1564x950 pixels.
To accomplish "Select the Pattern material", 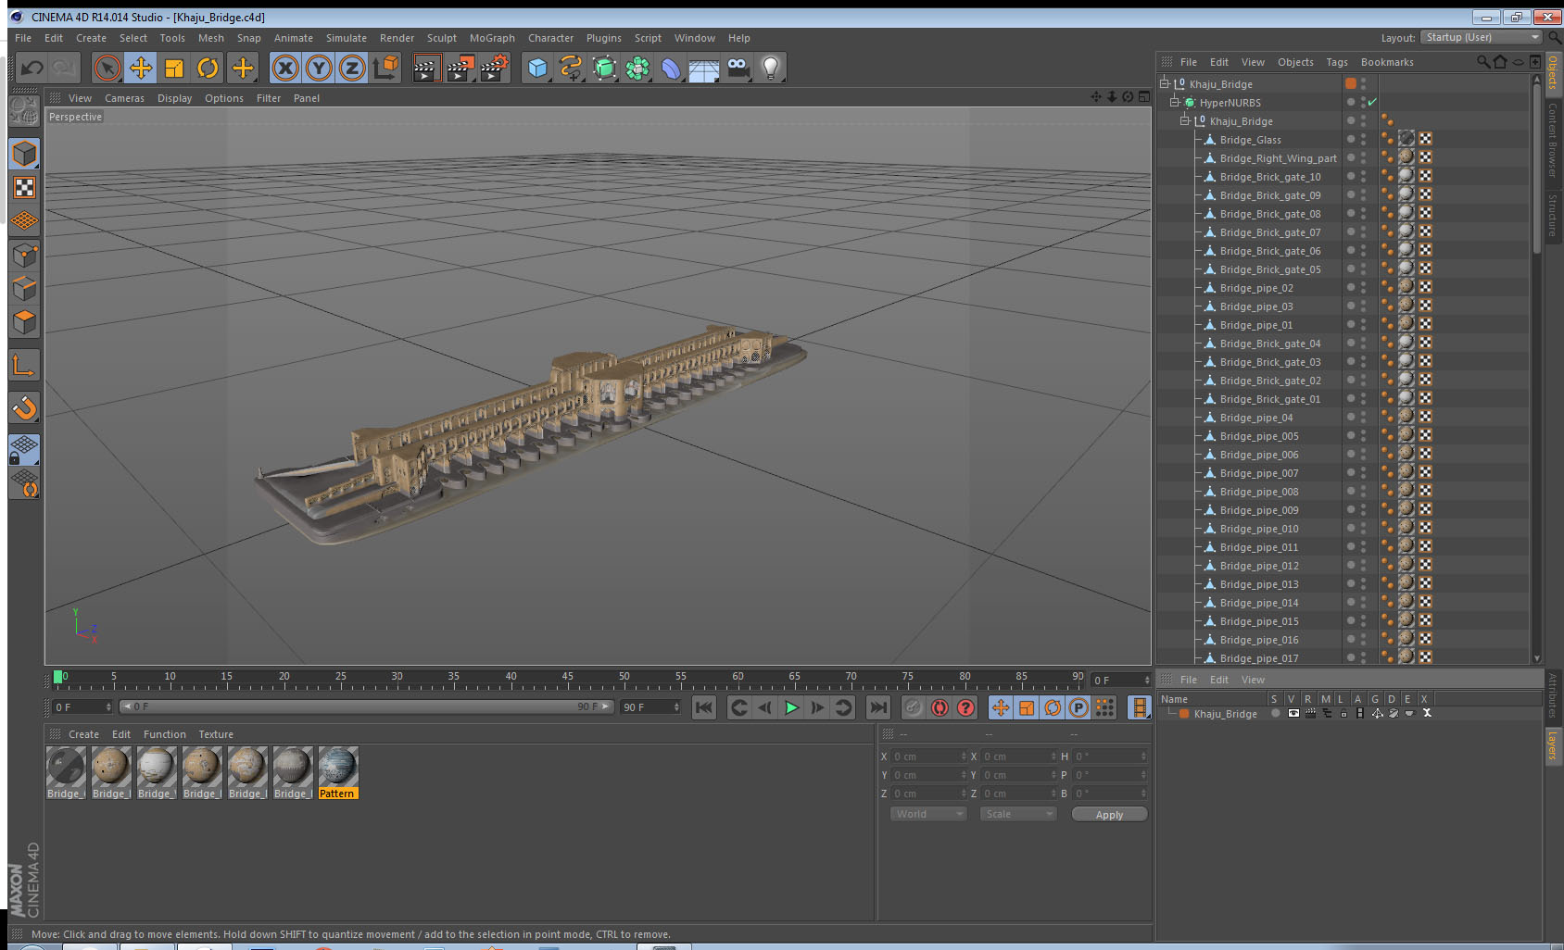I will [x=338, y=773].
